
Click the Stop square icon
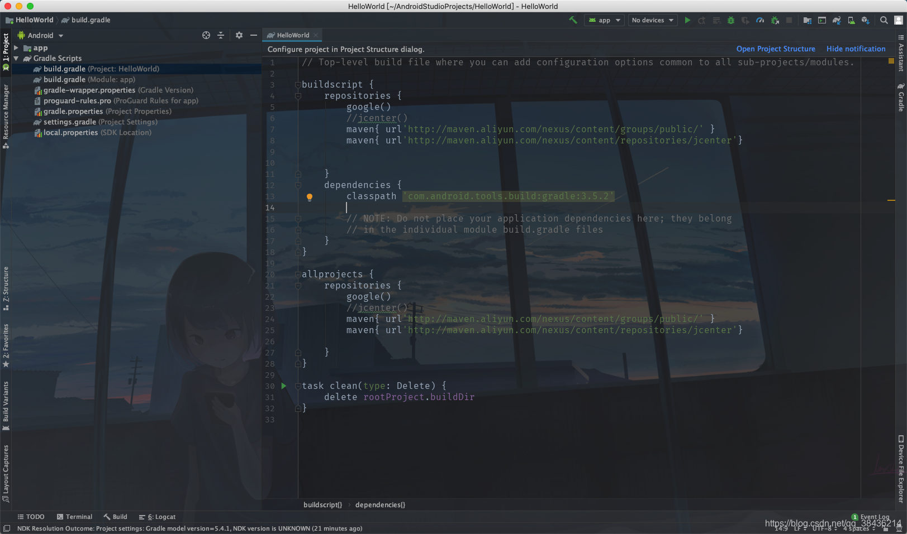(x=789, y=20)
